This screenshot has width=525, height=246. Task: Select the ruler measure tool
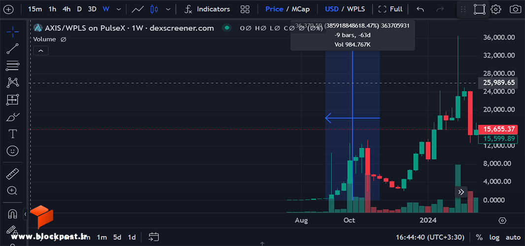(12, 174)
